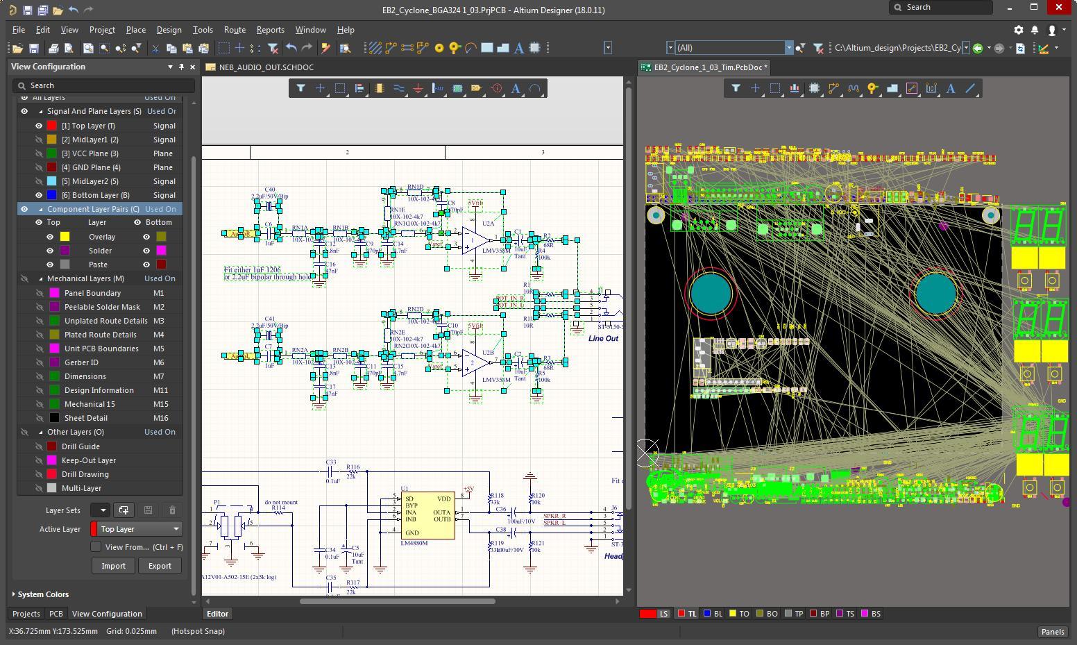Click the blue Bottom Layer color swatch
Screen dimensions: 1077x645
pyautogui.click(x=51, y=195)
